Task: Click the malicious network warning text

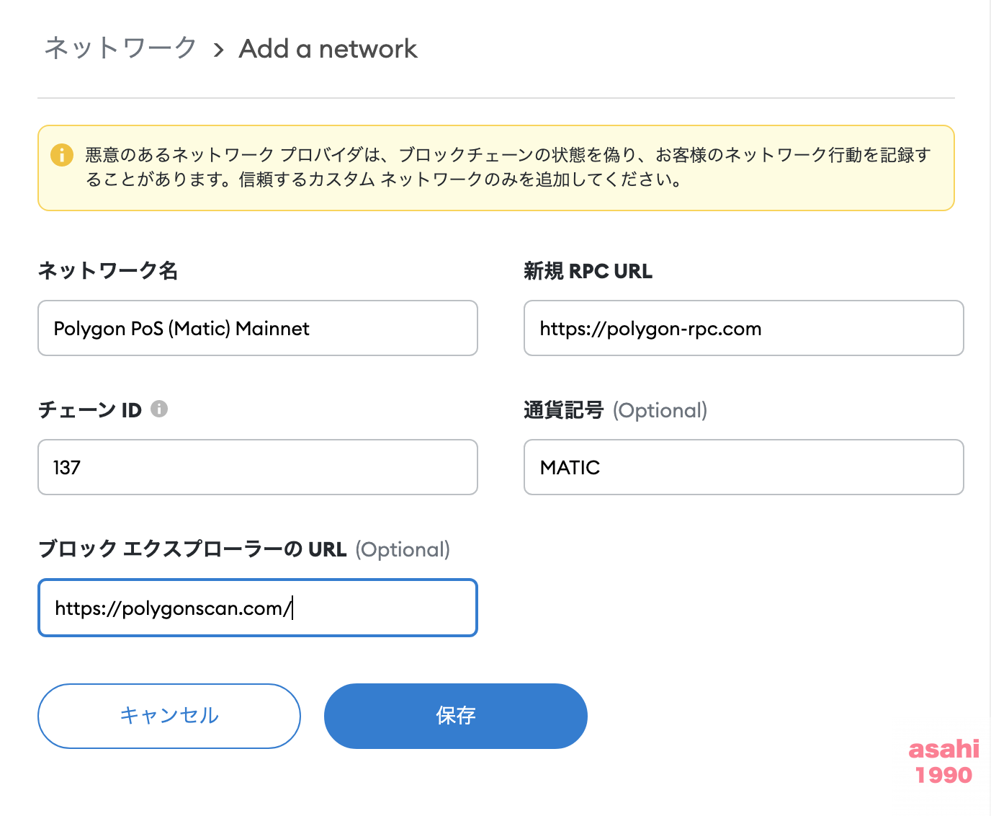Action: pos(508,167)
